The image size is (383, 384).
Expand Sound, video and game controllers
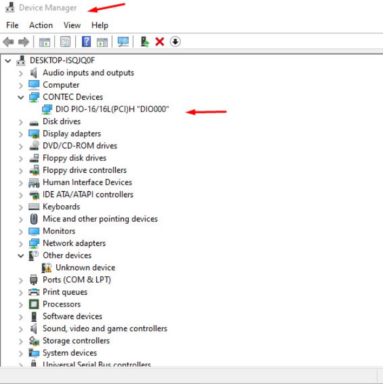click(21, 329)
